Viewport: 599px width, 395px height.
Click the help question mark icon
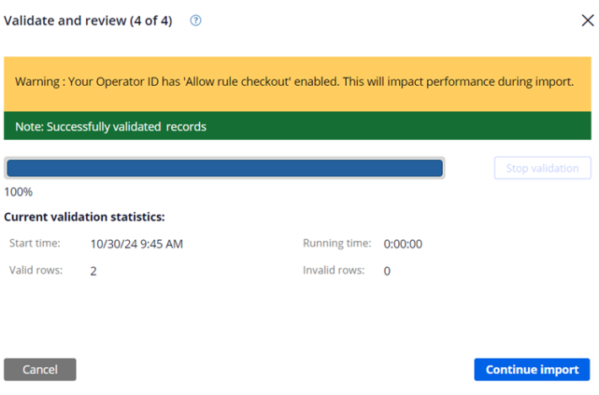[x=196, y=21]
